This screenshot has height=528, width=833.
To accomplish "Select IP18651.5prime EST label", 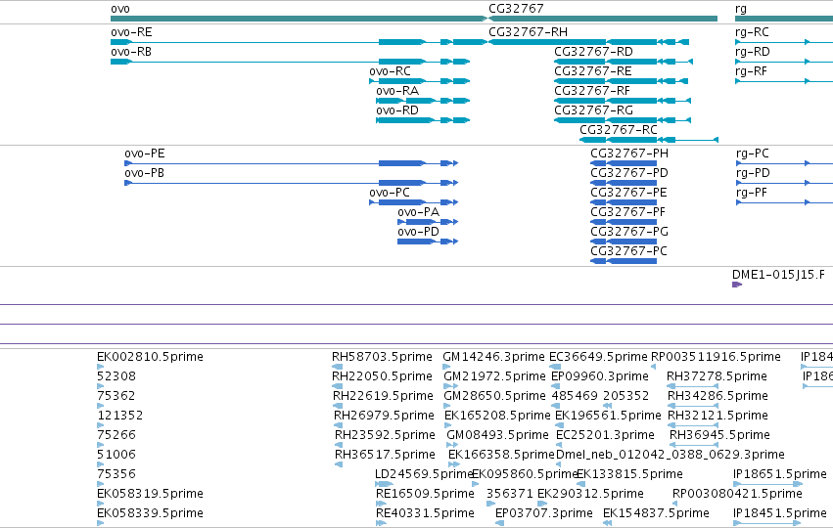I will 780,474.
